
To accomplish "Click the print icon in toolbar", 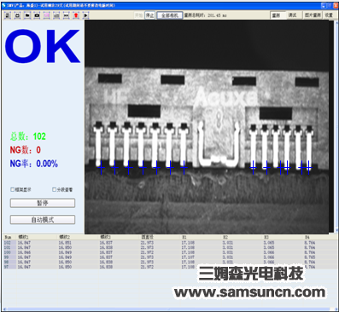I will pyautogui.click(x=18, y=15).
